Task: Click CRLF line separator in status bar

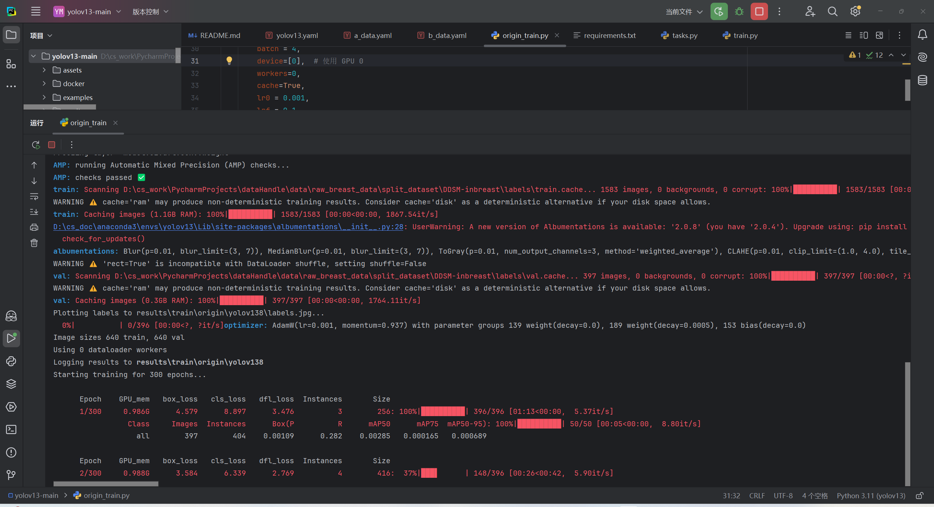Action: pyautogui.click(x=757, y=496)
